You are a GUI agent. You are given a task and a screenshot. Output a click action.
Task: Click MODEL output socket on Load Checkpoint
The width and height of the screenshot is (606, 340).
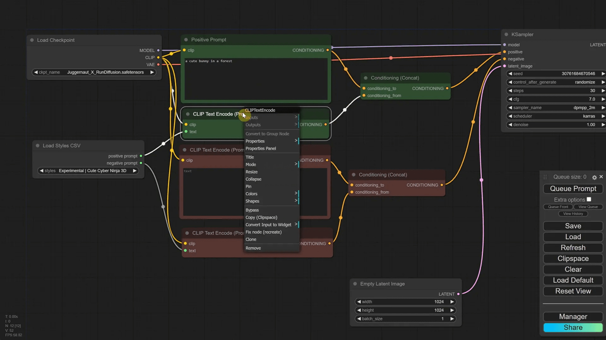point(158,50)
